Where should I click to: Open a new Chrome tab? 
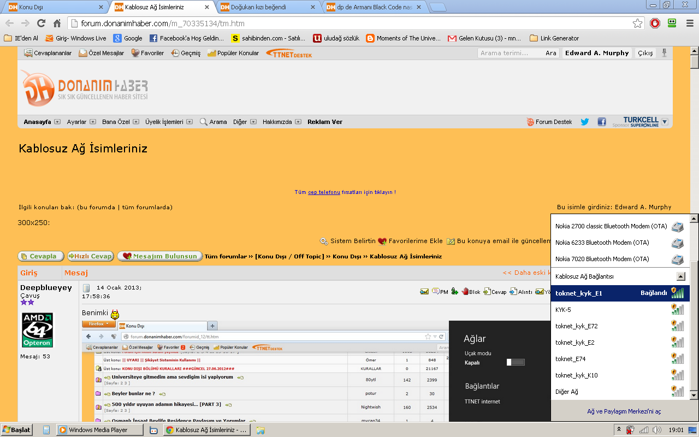click(x=438, y=7)
